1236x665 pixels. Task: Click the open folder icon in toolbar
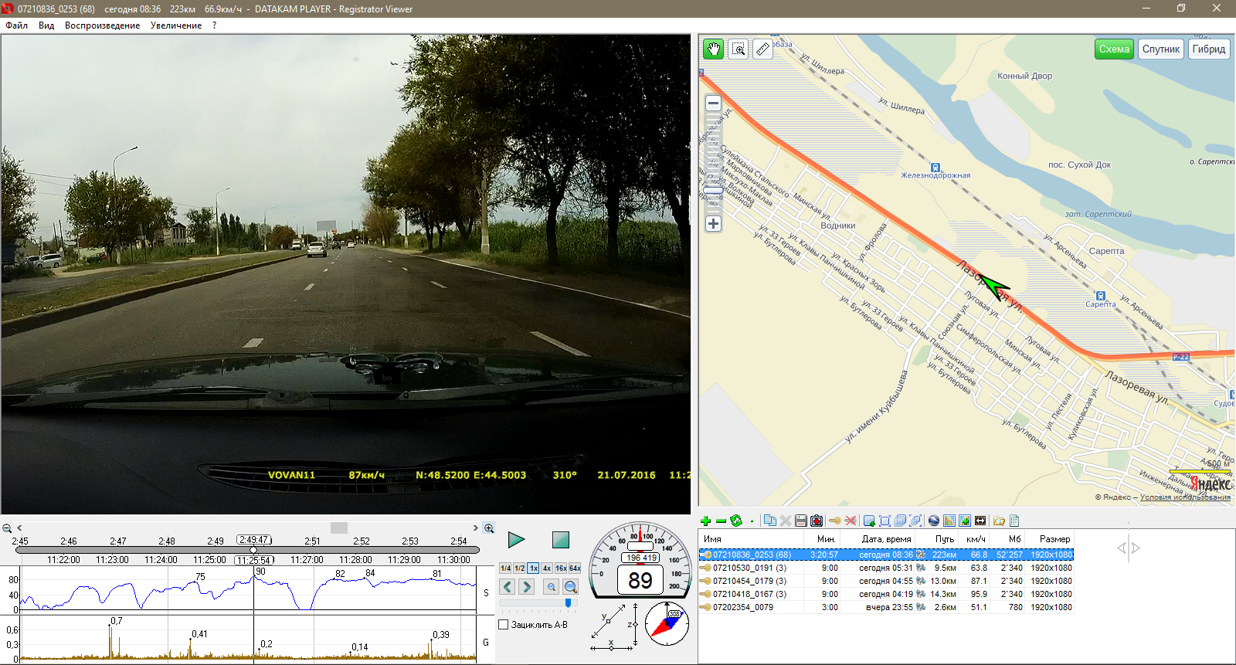998,521
